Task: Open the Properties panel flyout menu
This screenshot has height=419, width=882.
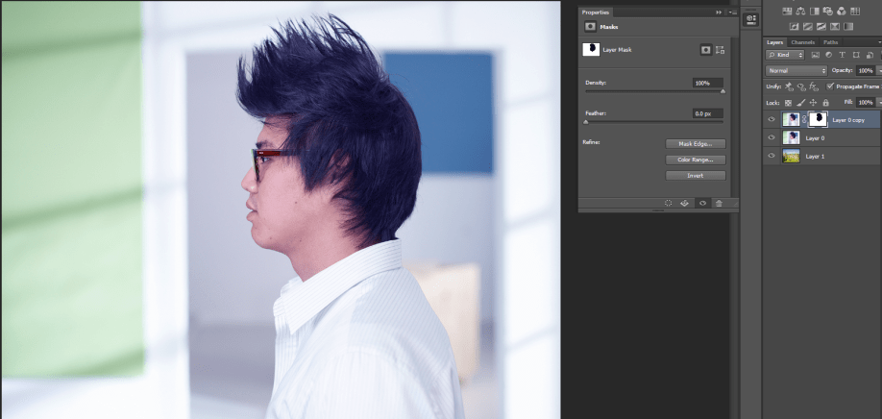Action: pos(732,12)
